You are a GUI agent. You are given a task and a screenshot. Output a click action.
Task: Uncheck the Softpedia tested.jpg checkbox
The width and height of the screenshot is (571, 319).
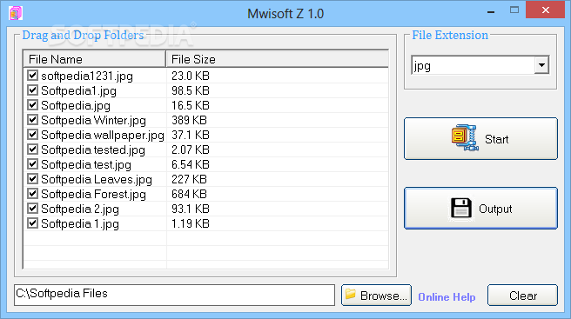[33, 150]
